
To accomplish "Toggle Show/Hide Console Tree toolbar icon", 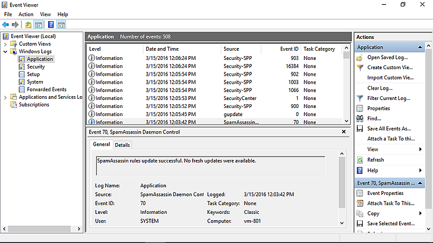I will (x=38, y=25).
